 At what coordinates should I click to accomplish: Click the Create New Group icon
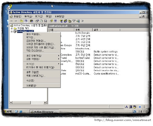(x=65, y=21)
